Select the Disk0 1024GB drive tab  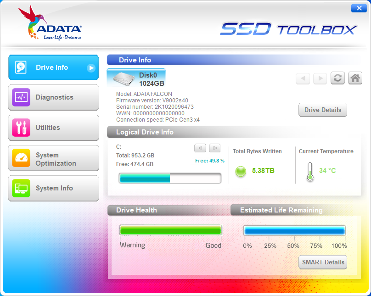point(136,78)
